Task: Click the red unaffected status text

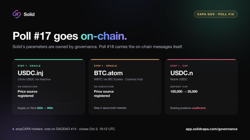Action: pos(199,108)
